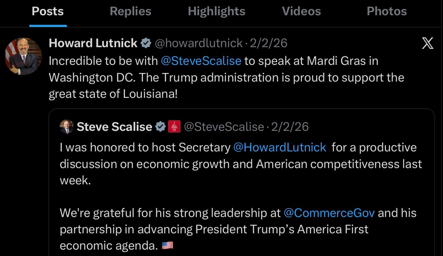Click the date on the quoted Scalise post
Viewport: 443px width, 256px height.
(290, 127)
